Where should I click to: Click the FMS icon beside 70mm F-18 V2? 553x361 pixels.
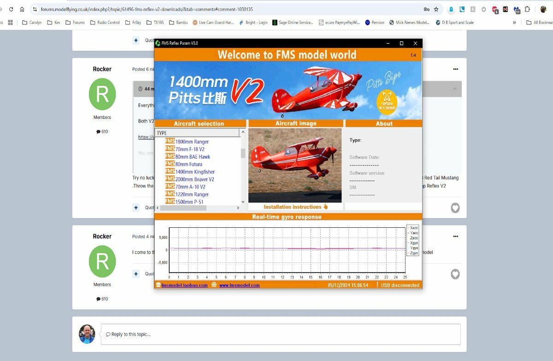[x=170, y=149]
